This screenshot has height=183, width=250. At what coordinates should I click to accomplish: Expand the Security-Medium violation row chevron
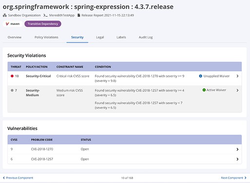tap(237, 90)
